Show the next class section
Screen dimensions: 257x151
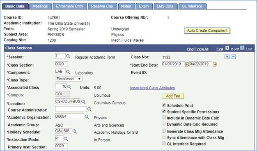[242, 48]
